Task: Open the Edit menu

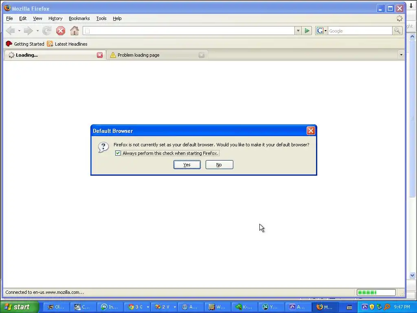Action: [23, 18]
